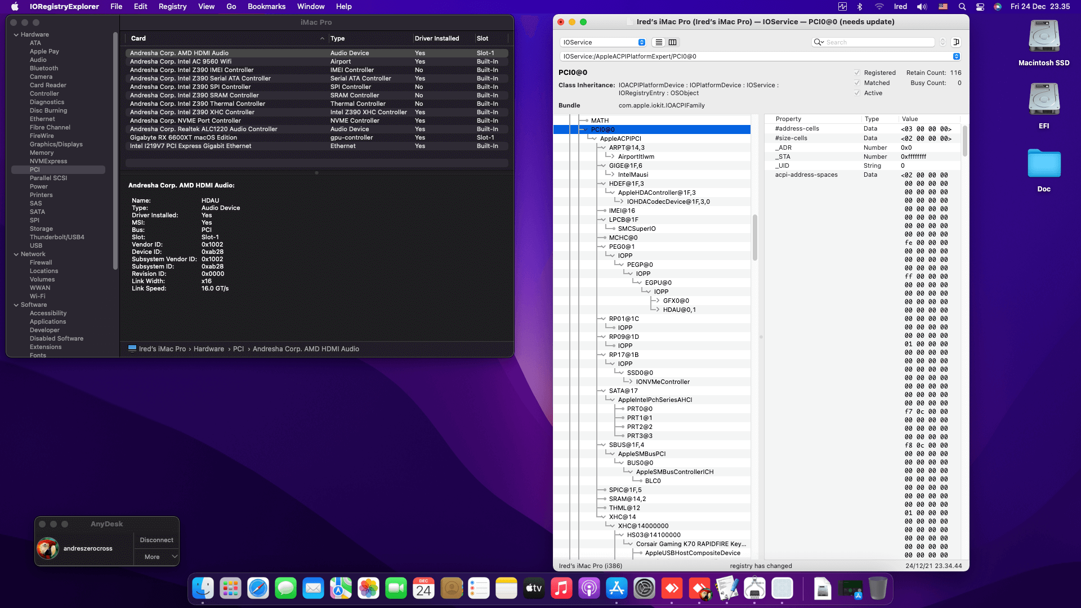Screen dimensions: 1081x608
Task: Click the search stepper arrows
Action: tap(942, 42)
